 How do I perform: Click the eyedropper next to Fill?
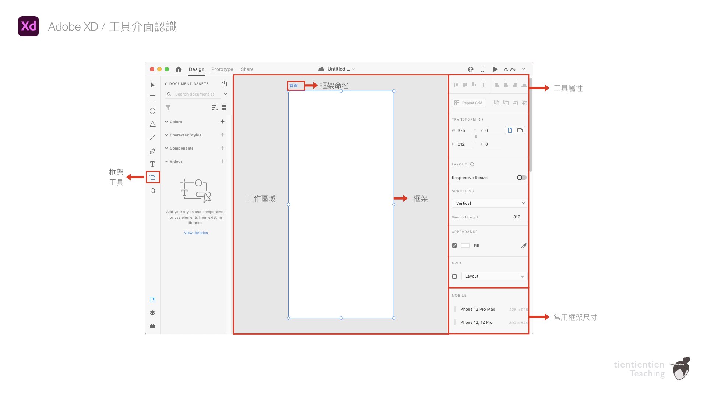[524, 246]
